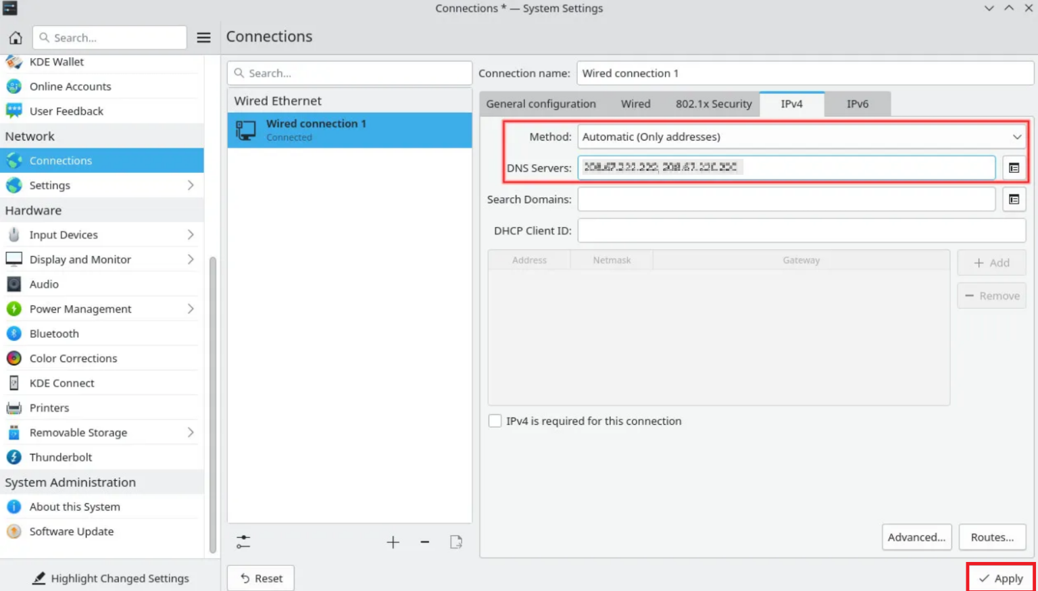Viewport: 1038px width, 591px height.
Task: Export the connection using the document icon
Action: (x=456, y=542)
